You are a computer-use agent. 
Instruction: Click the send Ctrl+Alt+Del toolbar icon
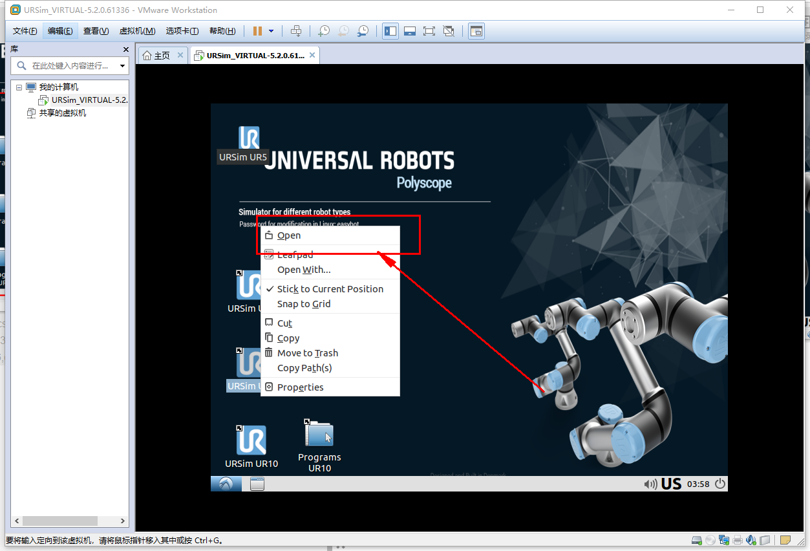pos(295,31)
